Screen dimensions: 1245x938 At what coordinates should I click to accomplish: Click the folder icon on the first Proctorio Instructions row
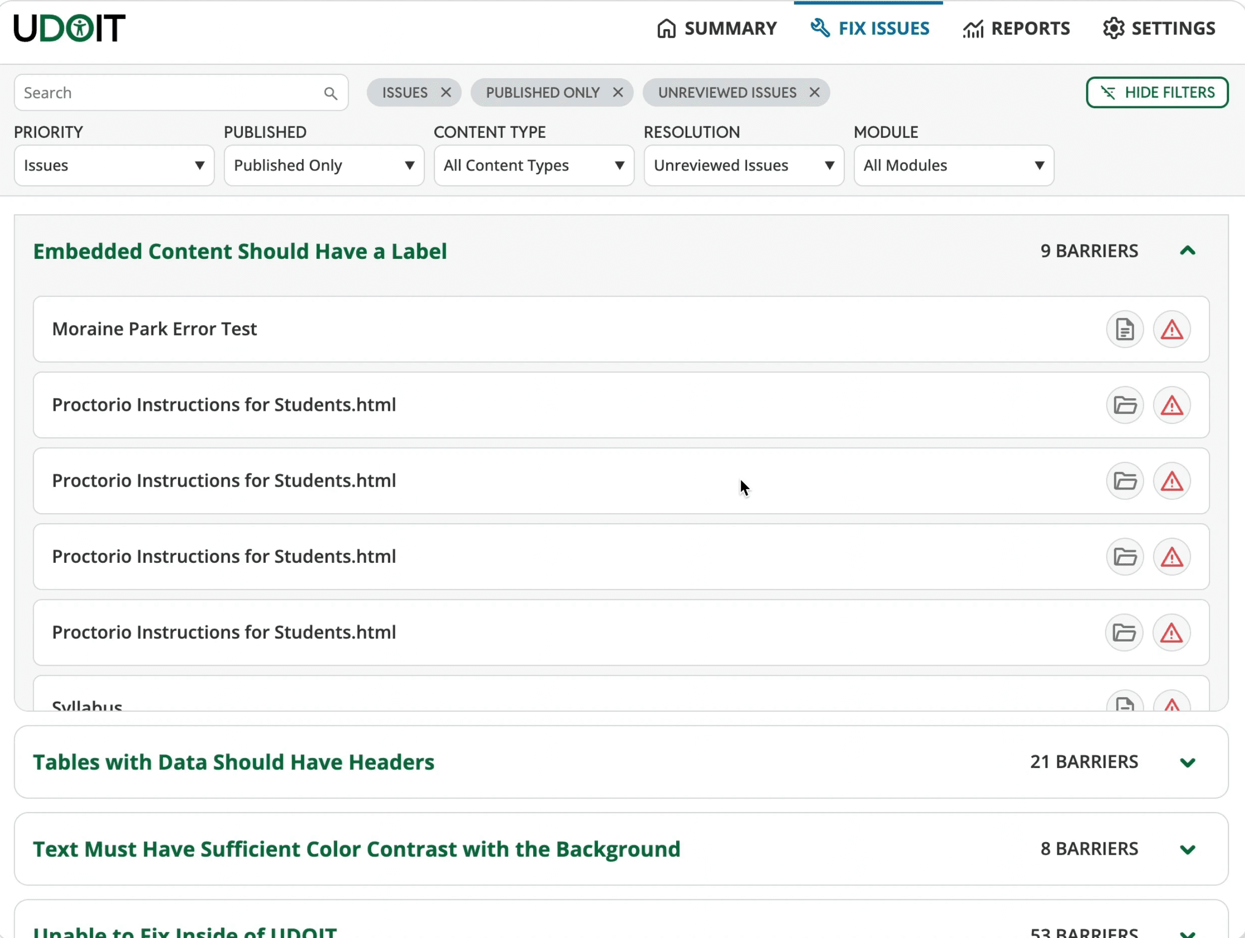click(x=1124, y=405)
